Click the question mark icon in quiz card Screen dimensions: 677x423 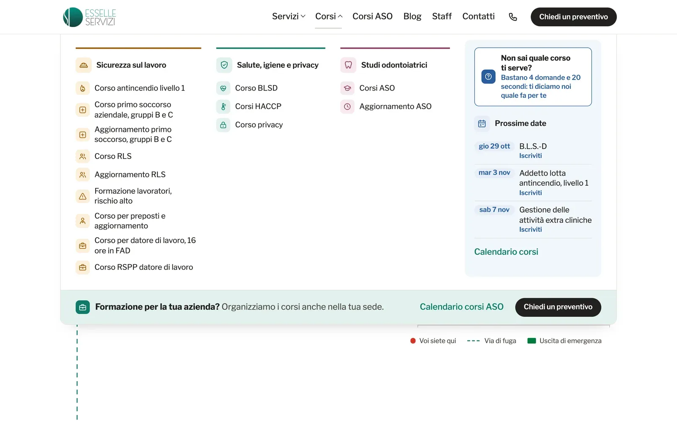click(x=488, y=77)
